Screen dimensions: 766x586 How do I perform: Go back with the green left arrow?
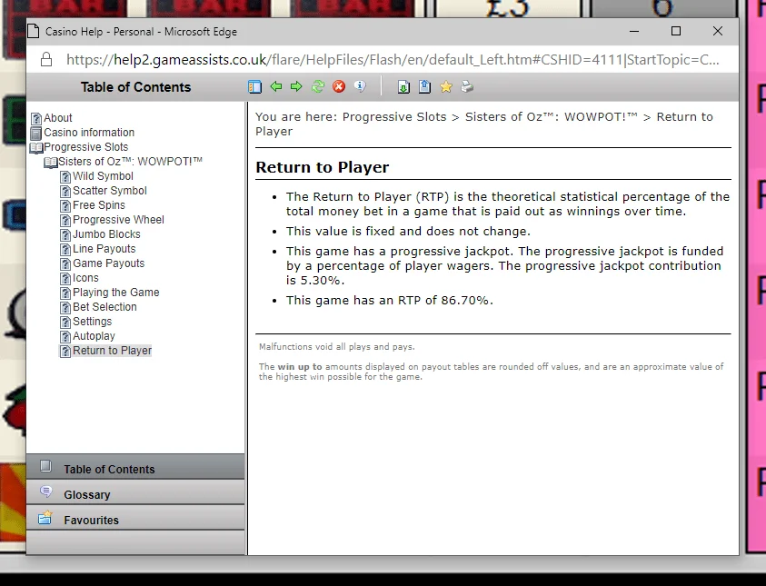point(276,87)
